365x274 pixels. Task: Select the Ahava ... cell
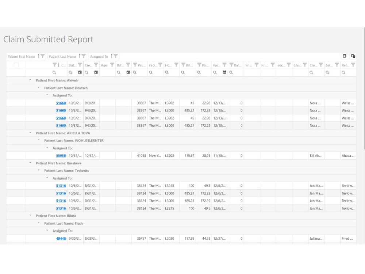348,156
